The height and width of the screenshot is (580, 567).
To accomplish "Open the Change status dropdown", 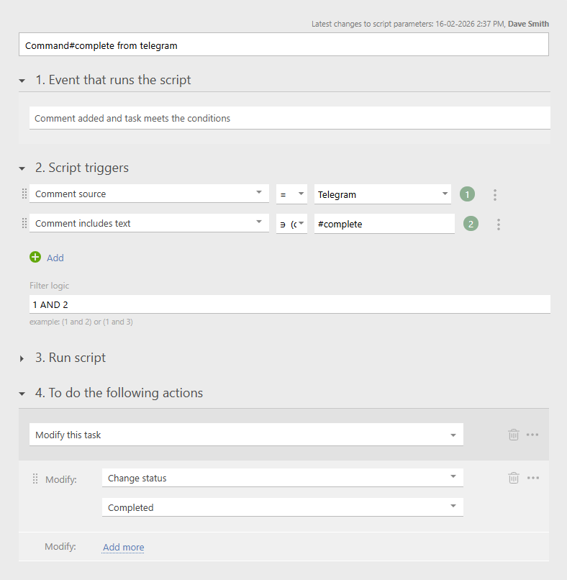I will [x=282, y=478].
